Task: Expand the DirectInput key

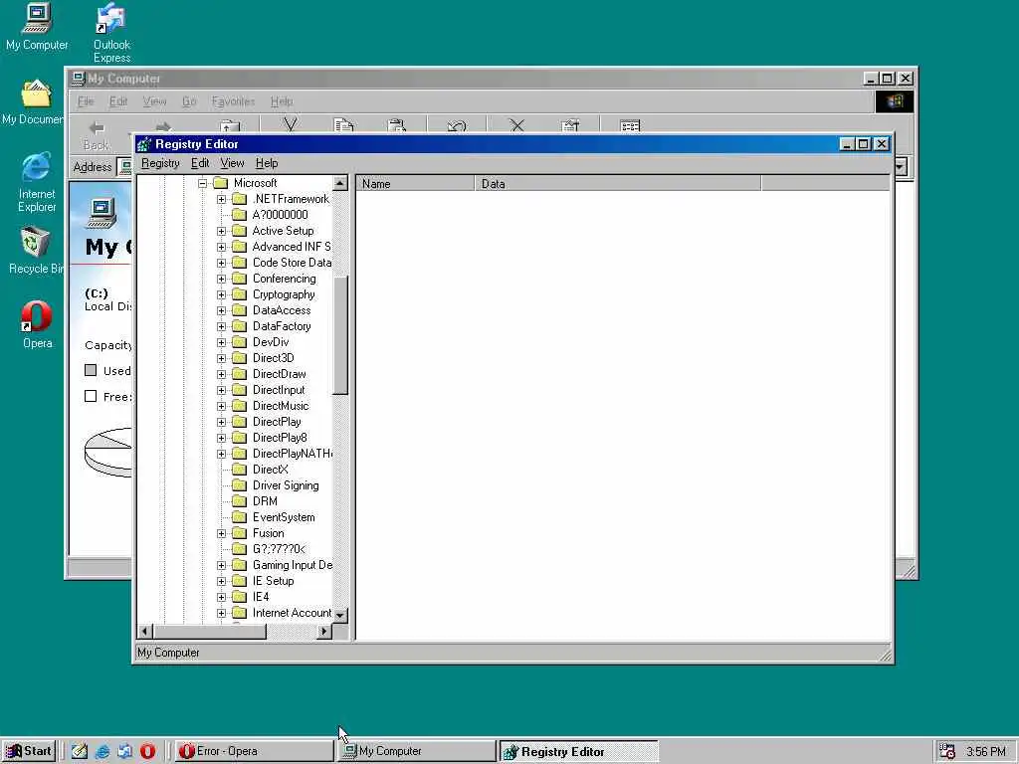Action: tap(222, 390)
